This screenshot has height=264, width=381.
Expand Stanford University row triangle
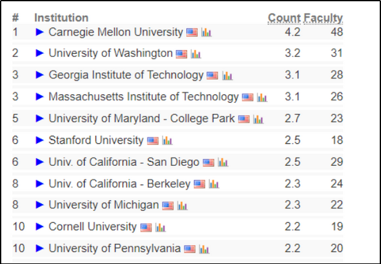coord(40,140)
